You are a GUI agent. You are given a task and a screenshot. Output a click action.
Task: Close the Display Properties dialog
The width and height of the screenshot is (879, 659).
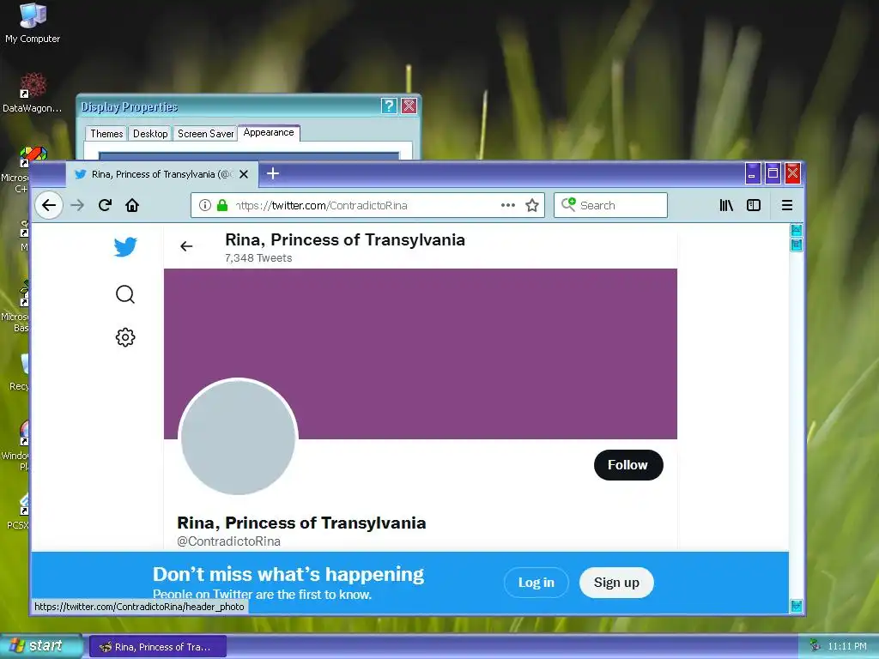409,106
